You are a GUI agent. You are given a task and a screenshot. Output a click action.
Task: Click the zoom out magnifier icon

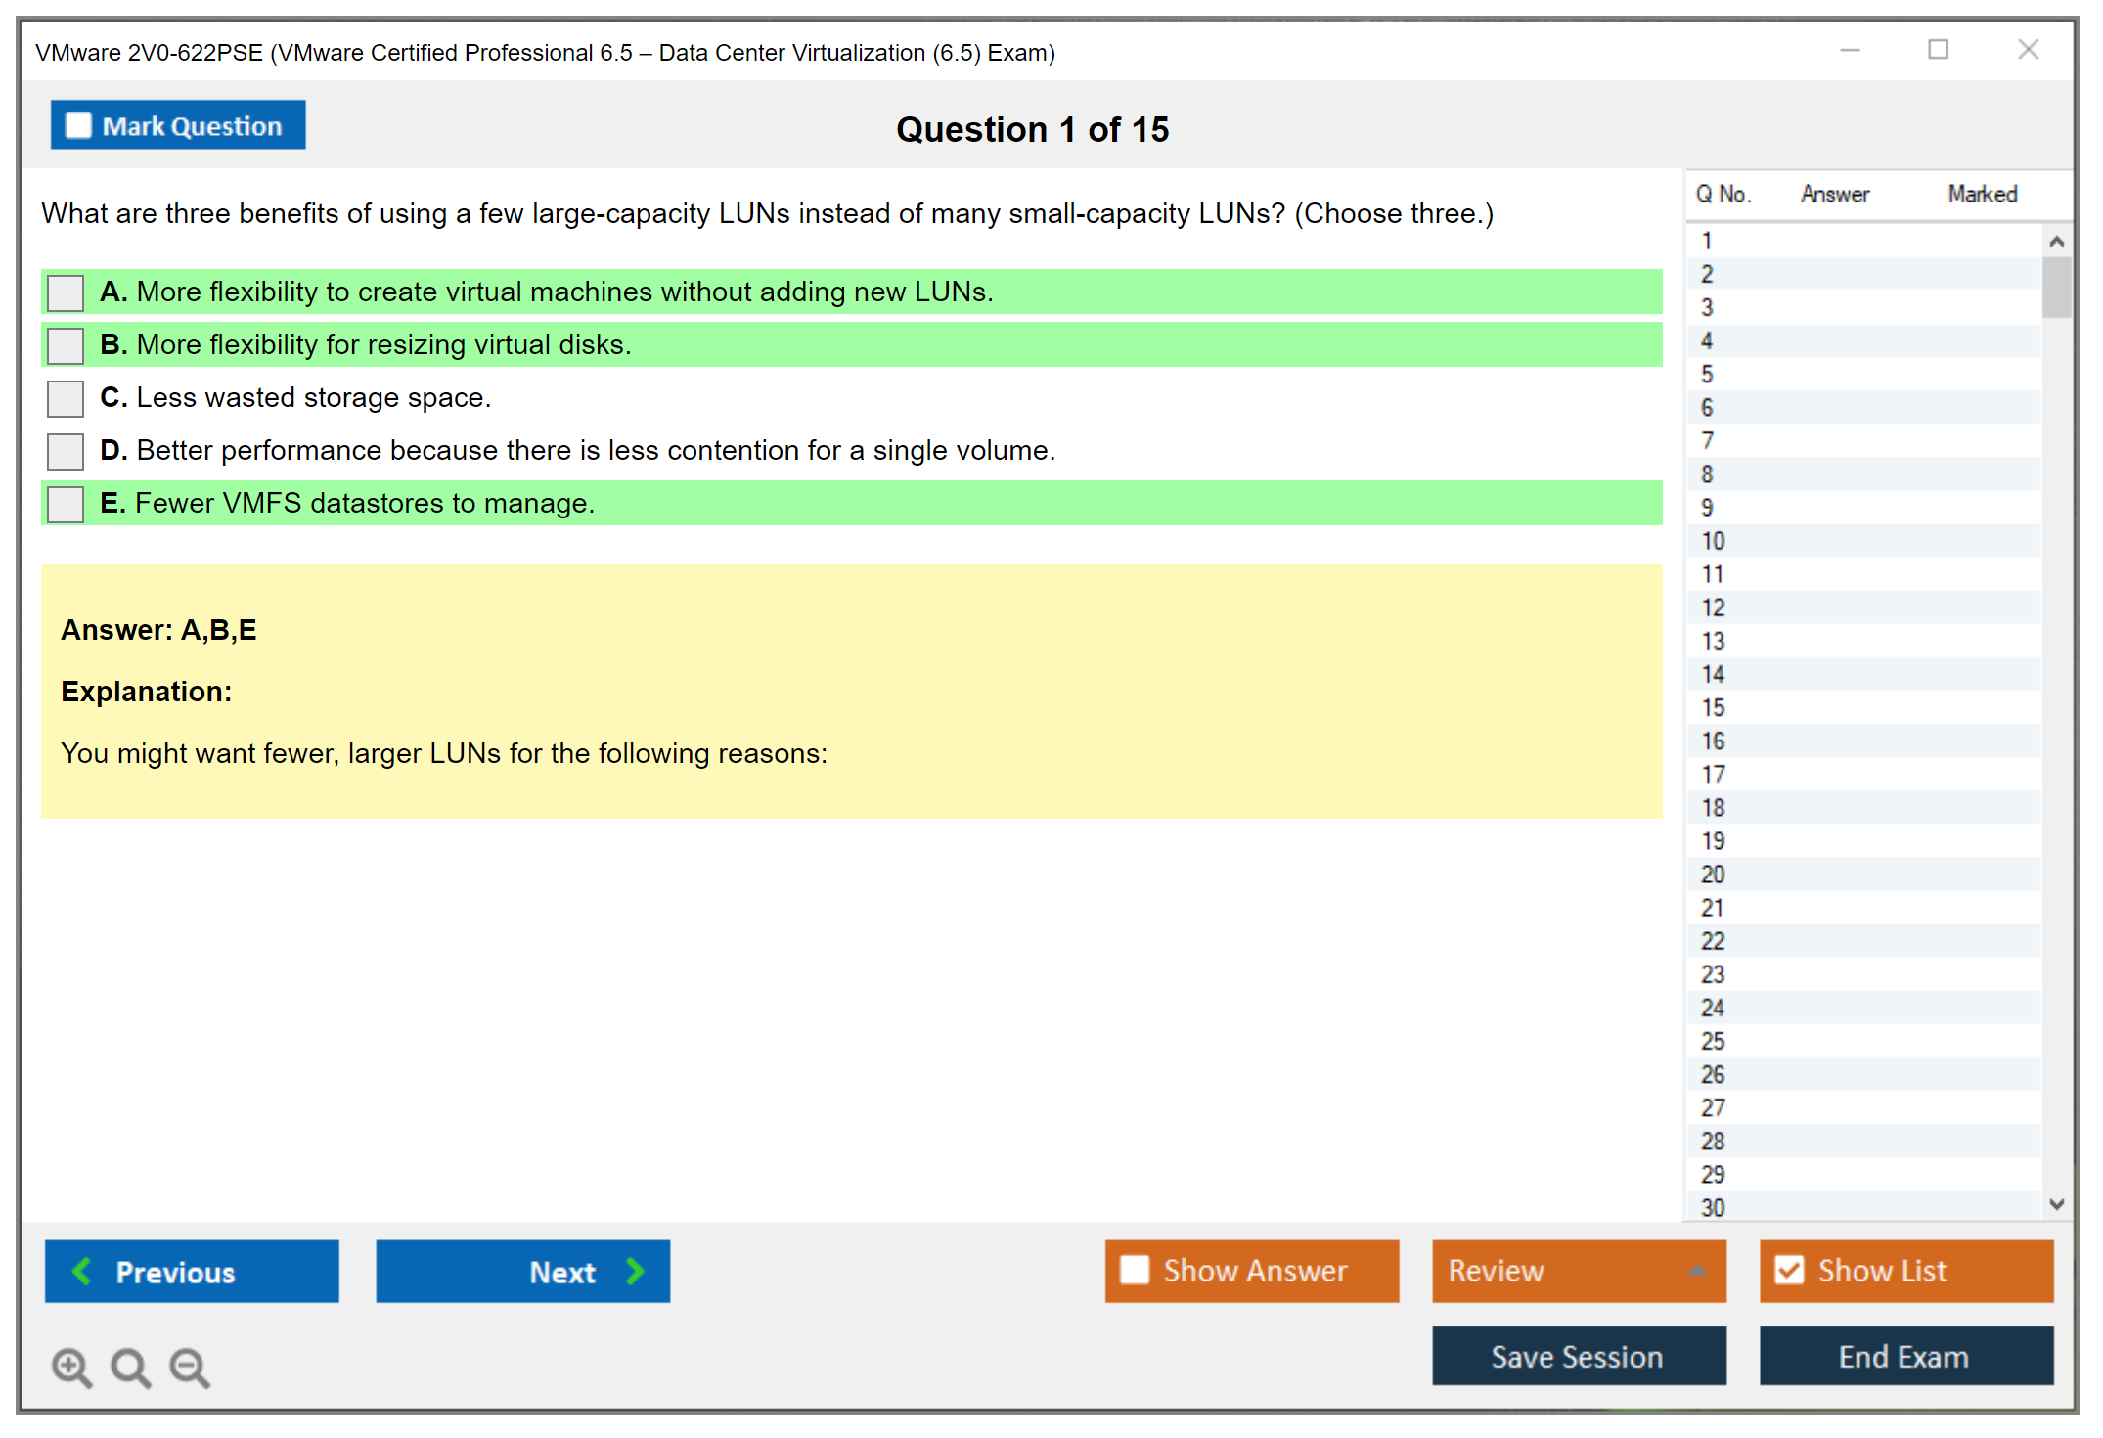click(x=190, y=1367)
